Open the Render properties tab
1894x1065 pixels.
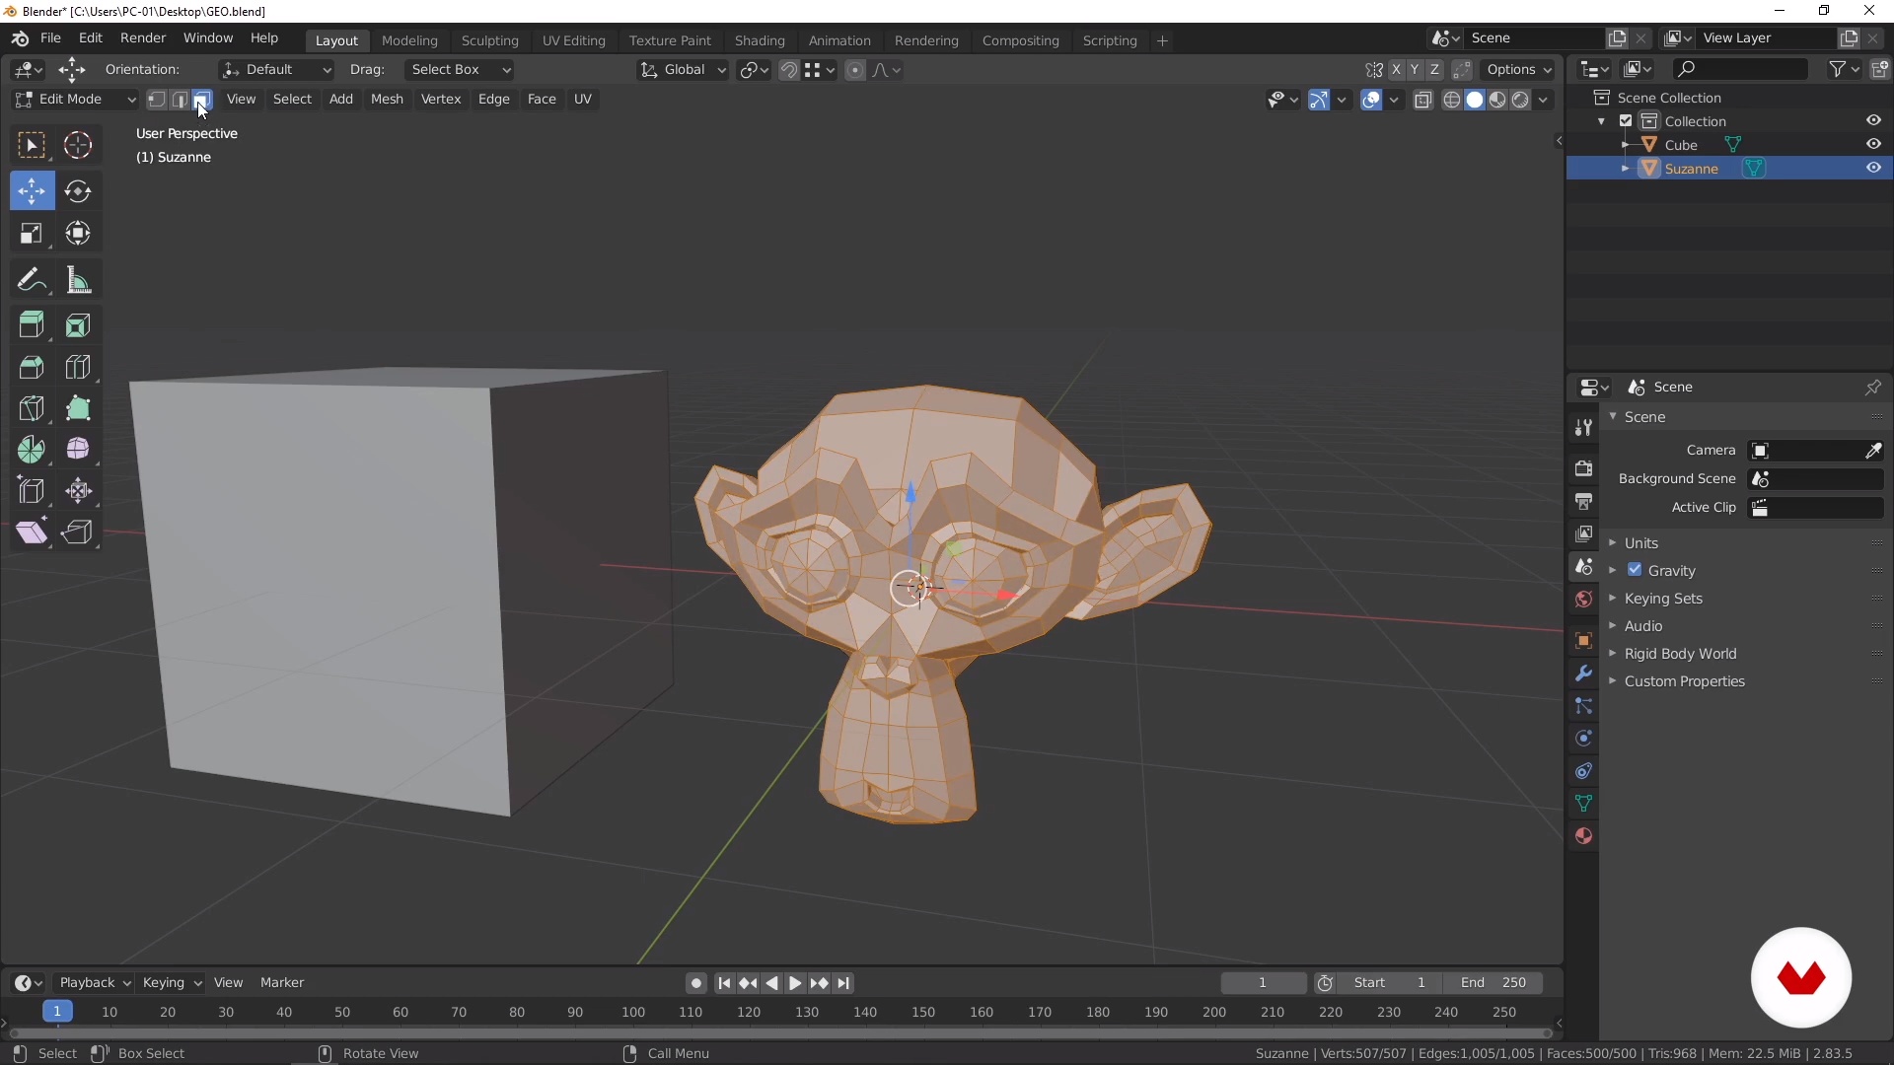[x=1583, y=468]
